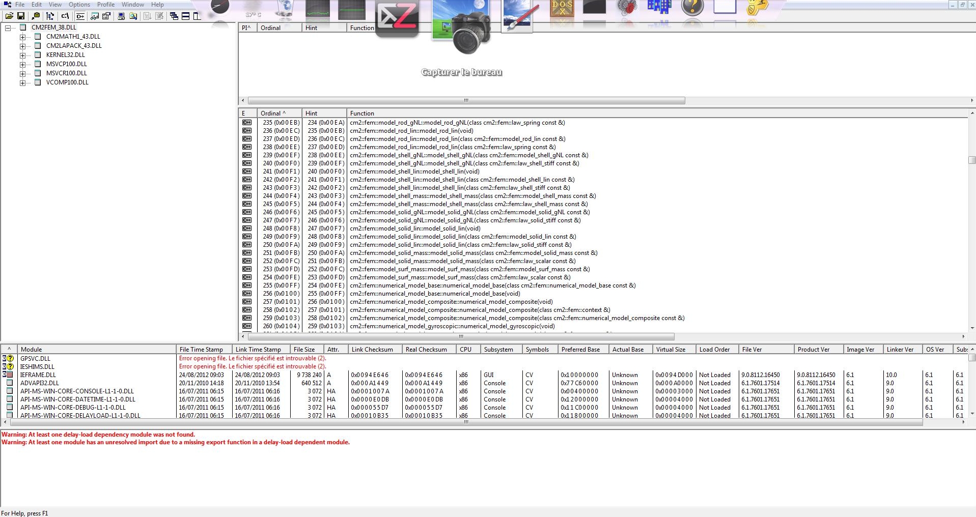Click the module list scroll-down arrow
The width and height of the screenshot is (976, 517).
971,414
